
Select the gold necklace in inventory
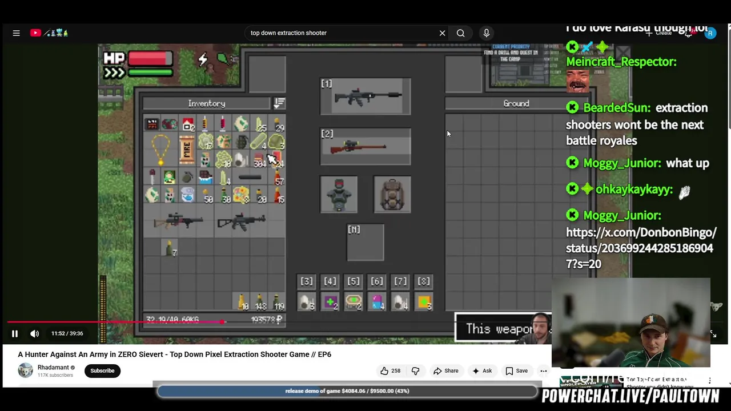(x=160, y=150)
